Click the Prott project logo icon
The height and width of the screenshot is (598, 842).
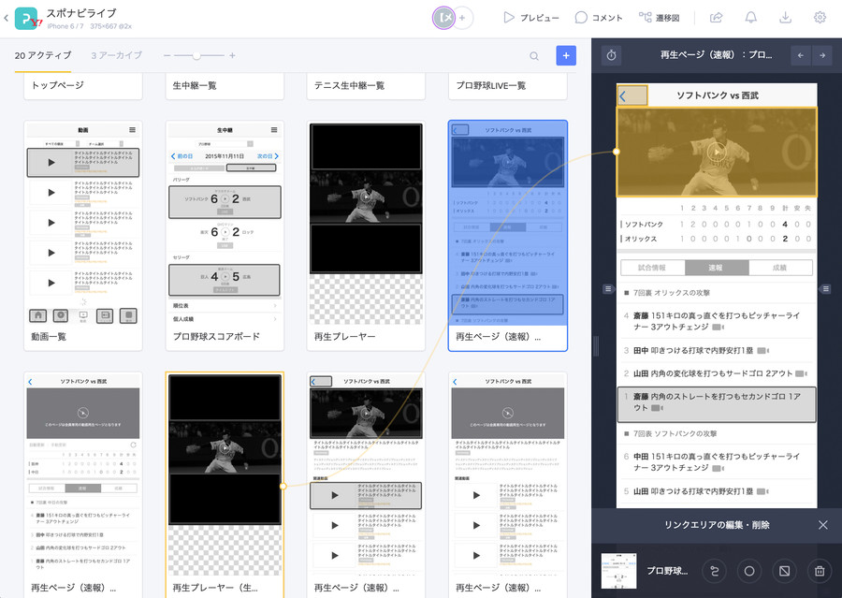pos(27,18)
